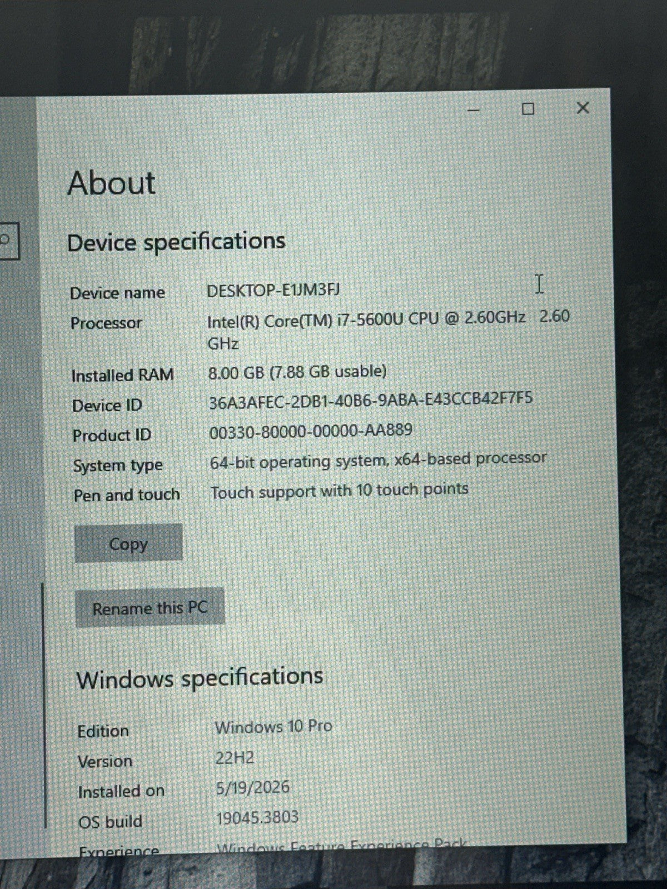This screenshot has width=667, height=889.
Task: Click the Installed RAM label
Action: point(122,375)
